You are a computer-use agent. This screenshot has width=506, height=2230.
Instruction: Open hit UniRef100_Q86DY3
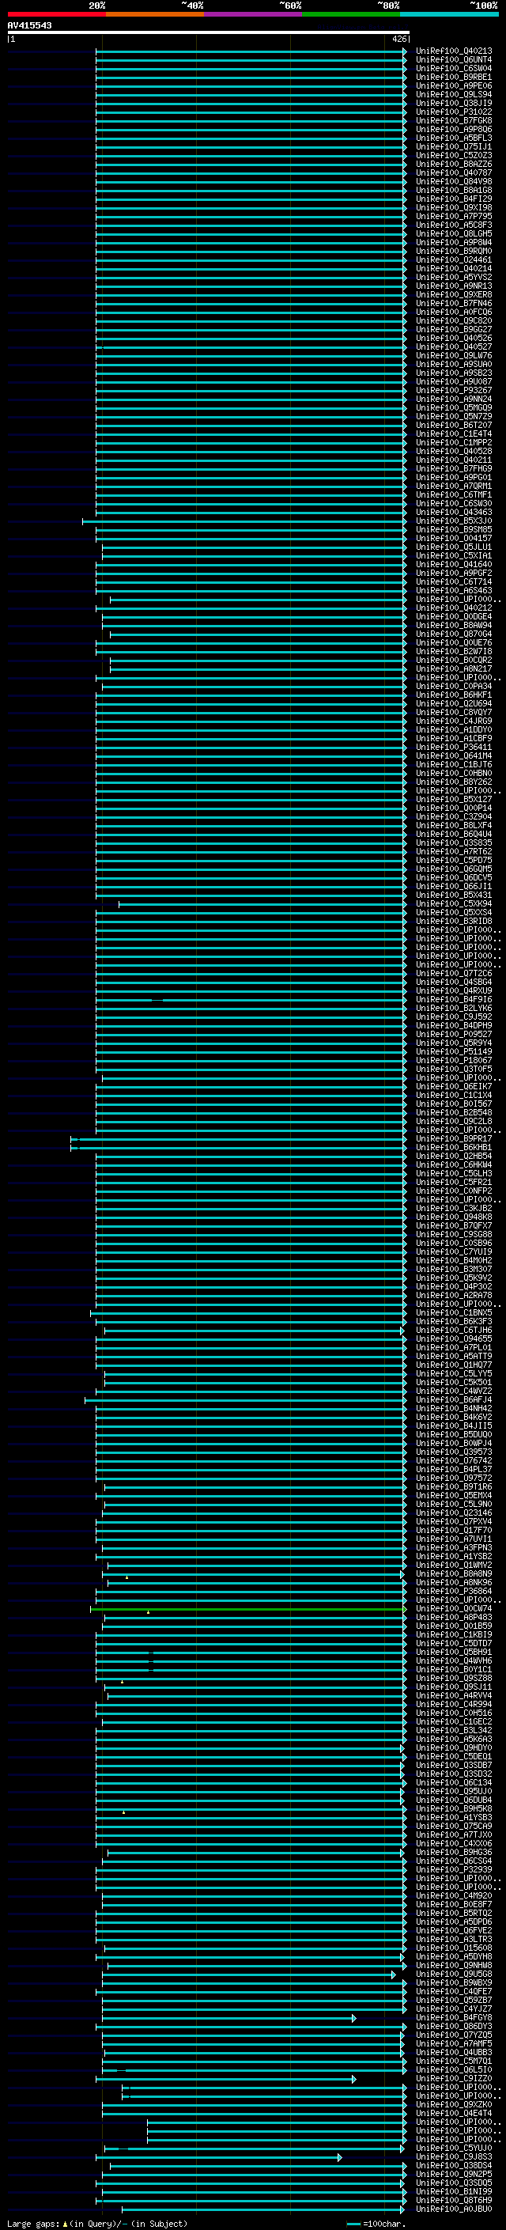pyautogui.click(x=453, y=2027)
